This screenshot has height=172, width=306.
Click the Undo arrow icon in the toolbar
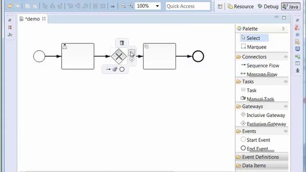pos(10,6)
